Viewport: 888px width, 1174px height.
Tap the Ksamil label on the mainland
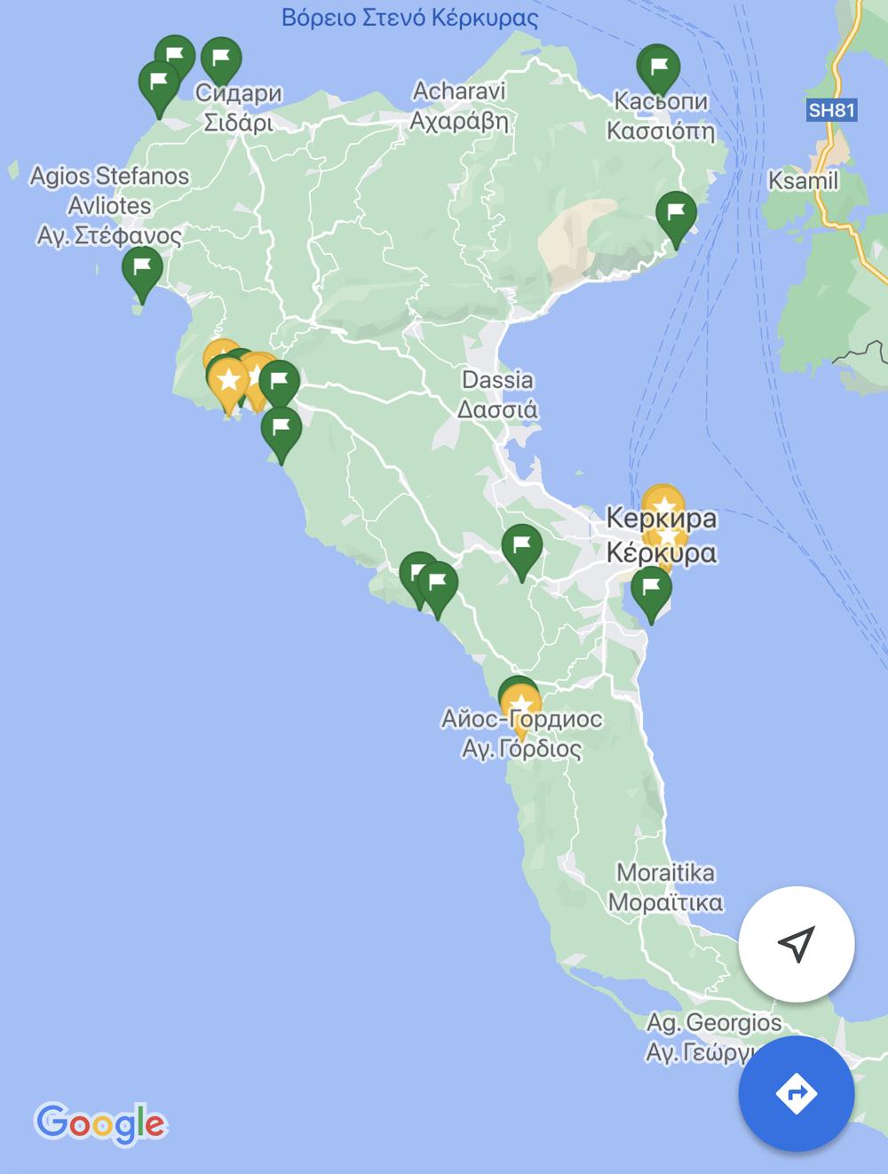[803, 180]
